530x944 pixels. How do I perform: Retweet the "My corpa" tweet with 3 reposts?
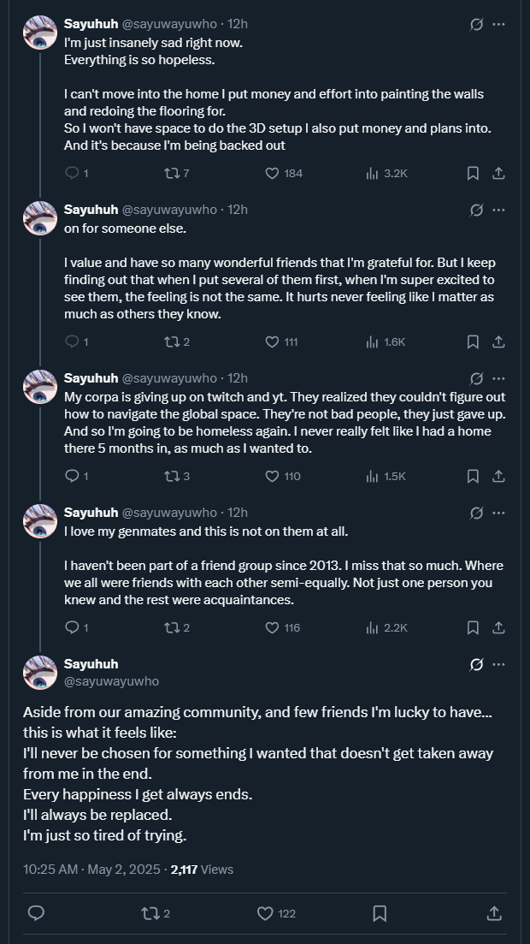coord(171,476)
